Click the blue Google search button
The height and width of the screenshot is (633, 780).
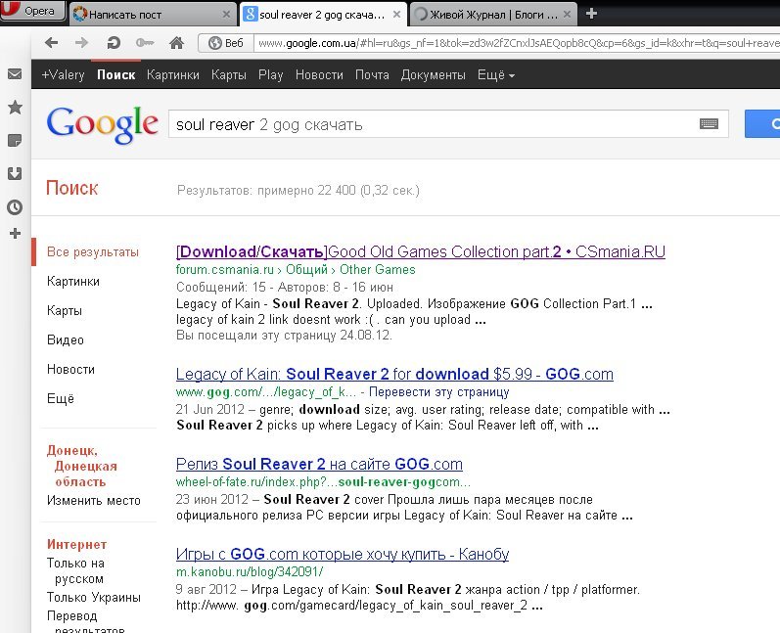[762, 124]
